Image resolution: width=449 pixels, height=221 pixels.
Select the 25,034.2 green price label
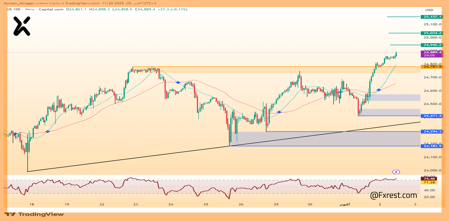(432, 33)
